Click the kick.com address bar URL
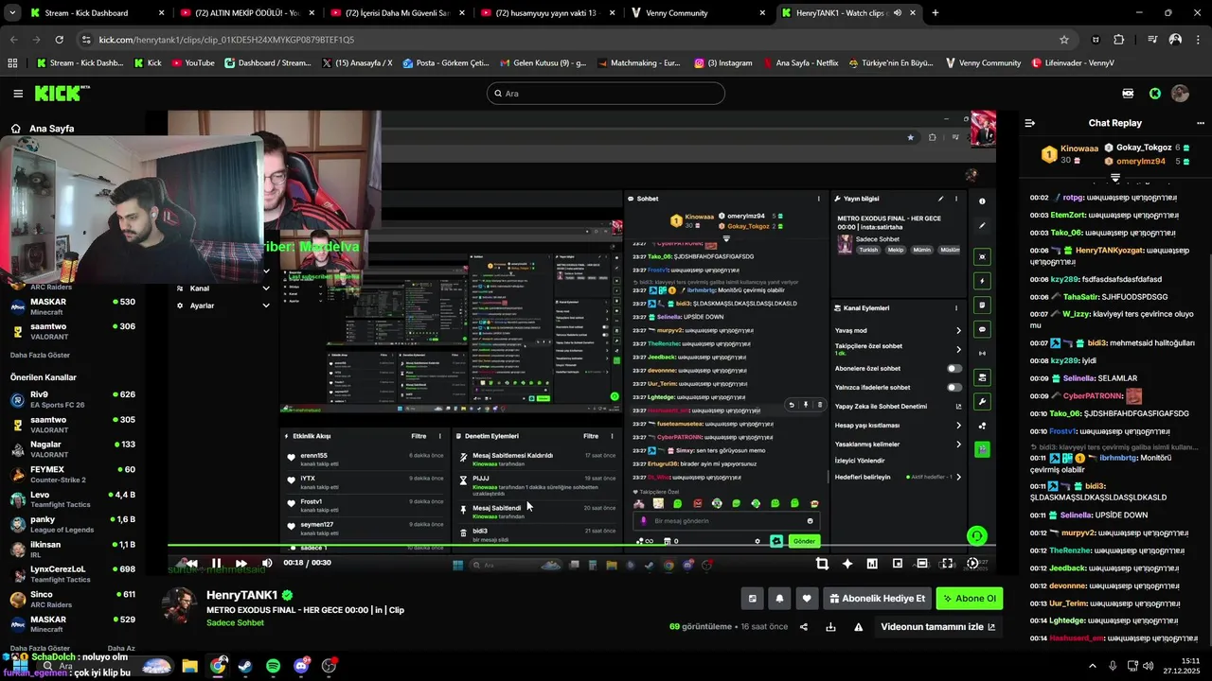The height and width of the screenshot is (681, 1212). 226,40
